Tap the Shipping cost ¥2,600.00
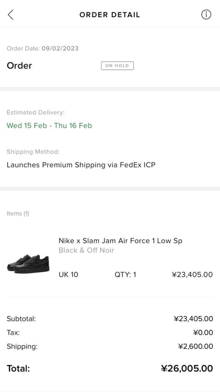 [x=196, y=346]
